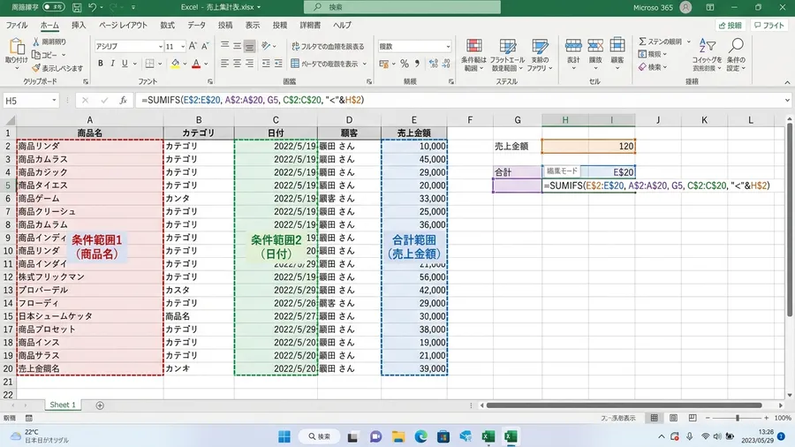Click the paste clipboard icon
Screen dimensions: 795x447
[x=17, y=47]
